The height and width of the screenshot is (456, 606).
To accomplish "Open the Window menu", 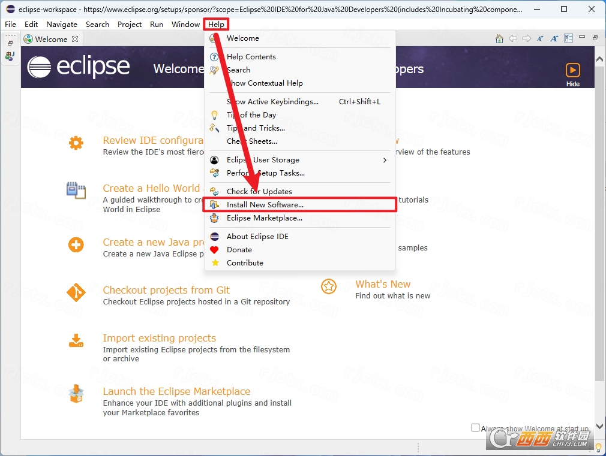I will (185, 25).
